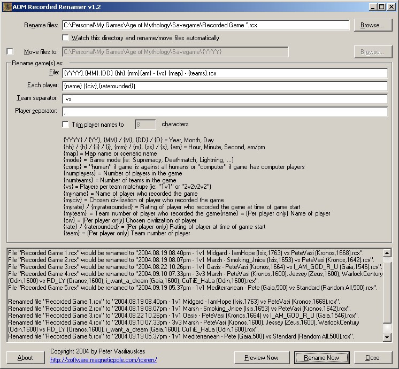Click the log scrollbar up arrow
Screen dimensions: 399x369
click(387, 253)
